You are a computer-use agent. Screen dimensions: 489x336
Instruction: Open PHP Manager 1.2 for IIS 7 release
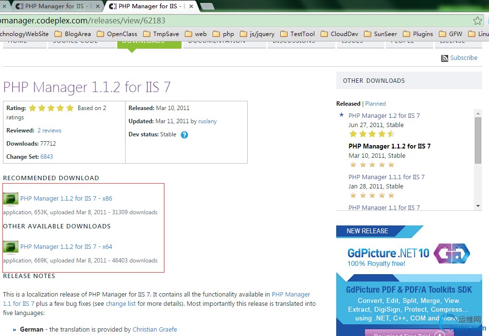384,115
